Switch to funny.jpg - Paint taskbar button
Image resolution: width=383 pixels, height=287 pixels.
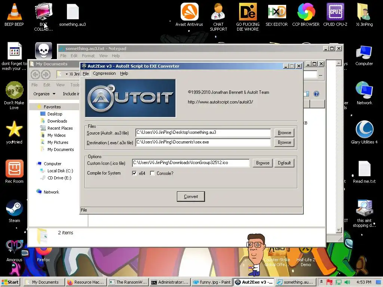(x=212, y=282)
